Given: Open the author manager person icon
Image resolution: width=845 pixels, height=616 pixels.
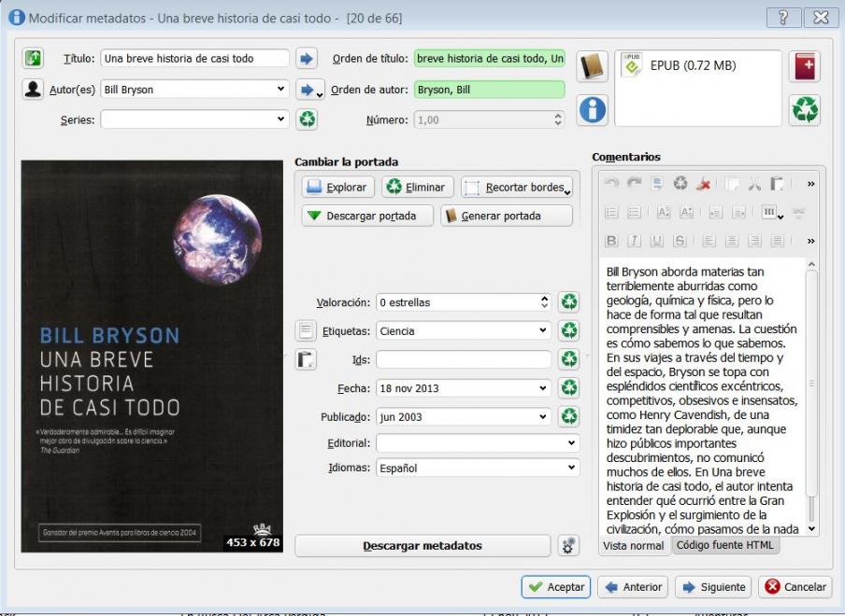Looking at the screenshot, I should 34,90.
